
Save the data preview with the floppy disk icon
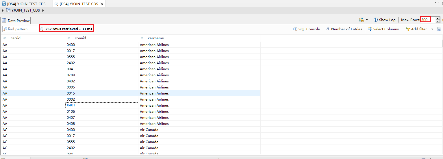point(439,29)
